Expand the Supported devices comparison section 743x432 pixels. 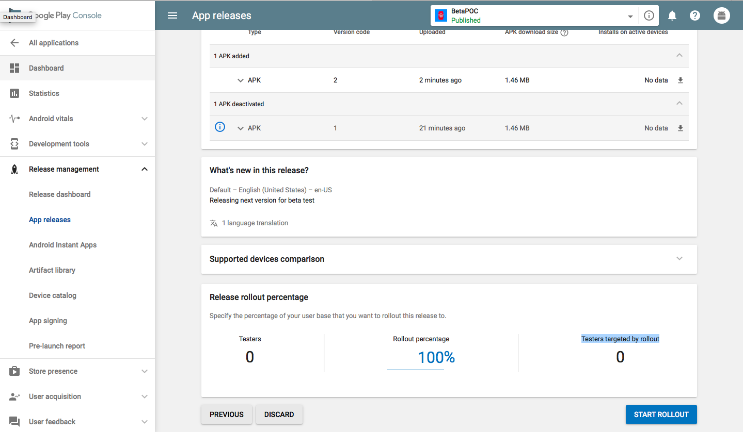click(679, 259)
